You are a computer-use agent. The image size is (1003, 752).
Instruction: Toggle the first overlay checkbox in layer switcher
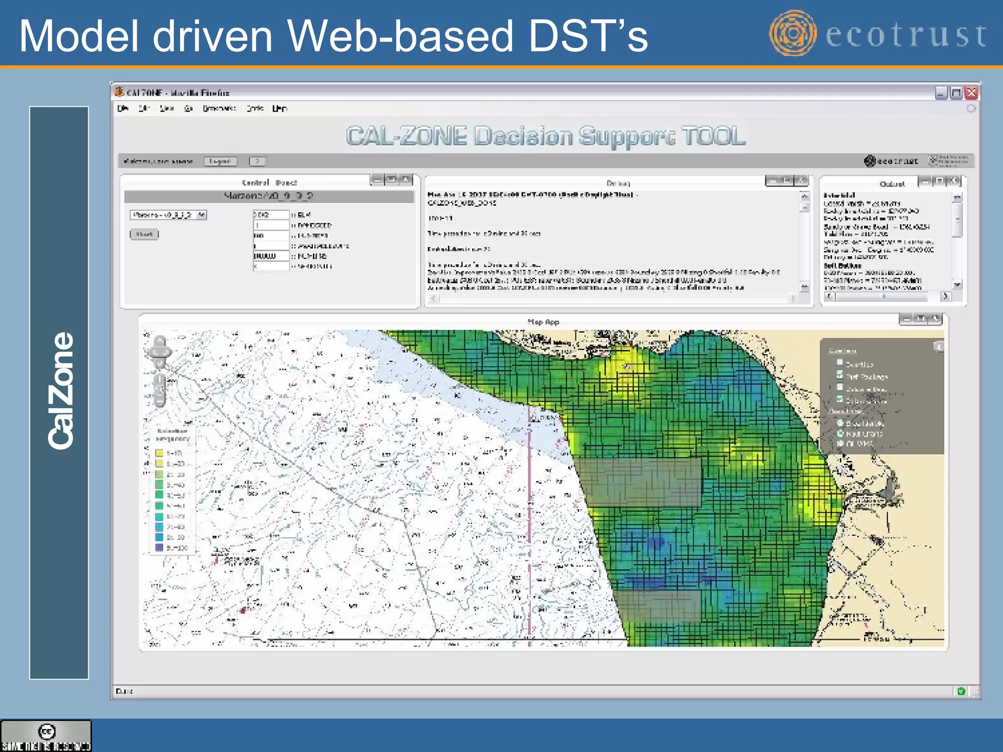[x=839, y=363]
